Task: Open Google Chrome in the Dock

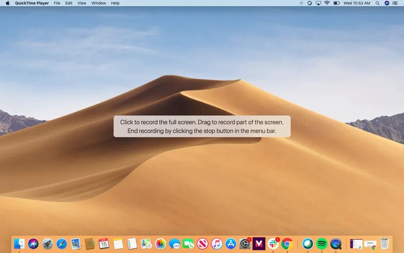Action: 287,243
